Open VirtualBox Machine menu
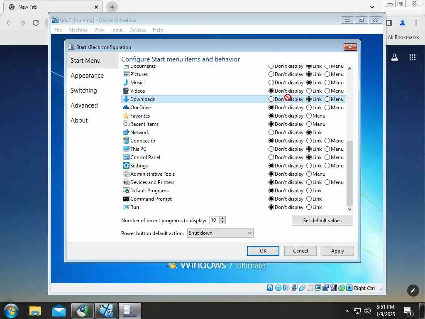 pyautogui.click(x=78, y=30)
